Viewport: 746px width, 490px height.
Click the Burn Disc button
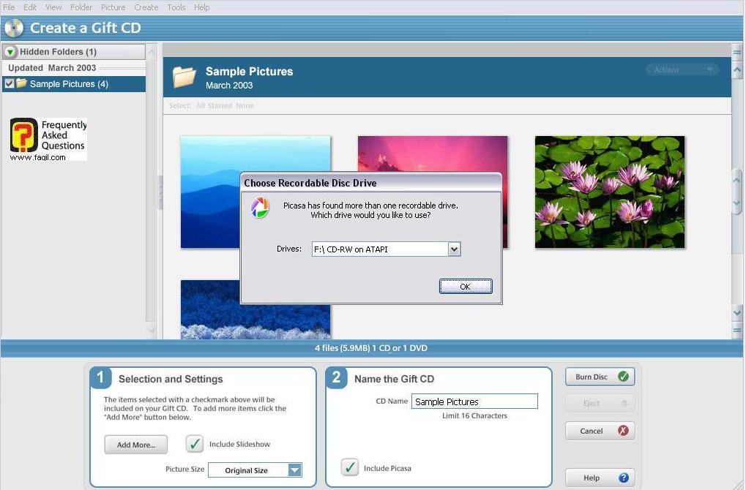(x=600, y=377)
